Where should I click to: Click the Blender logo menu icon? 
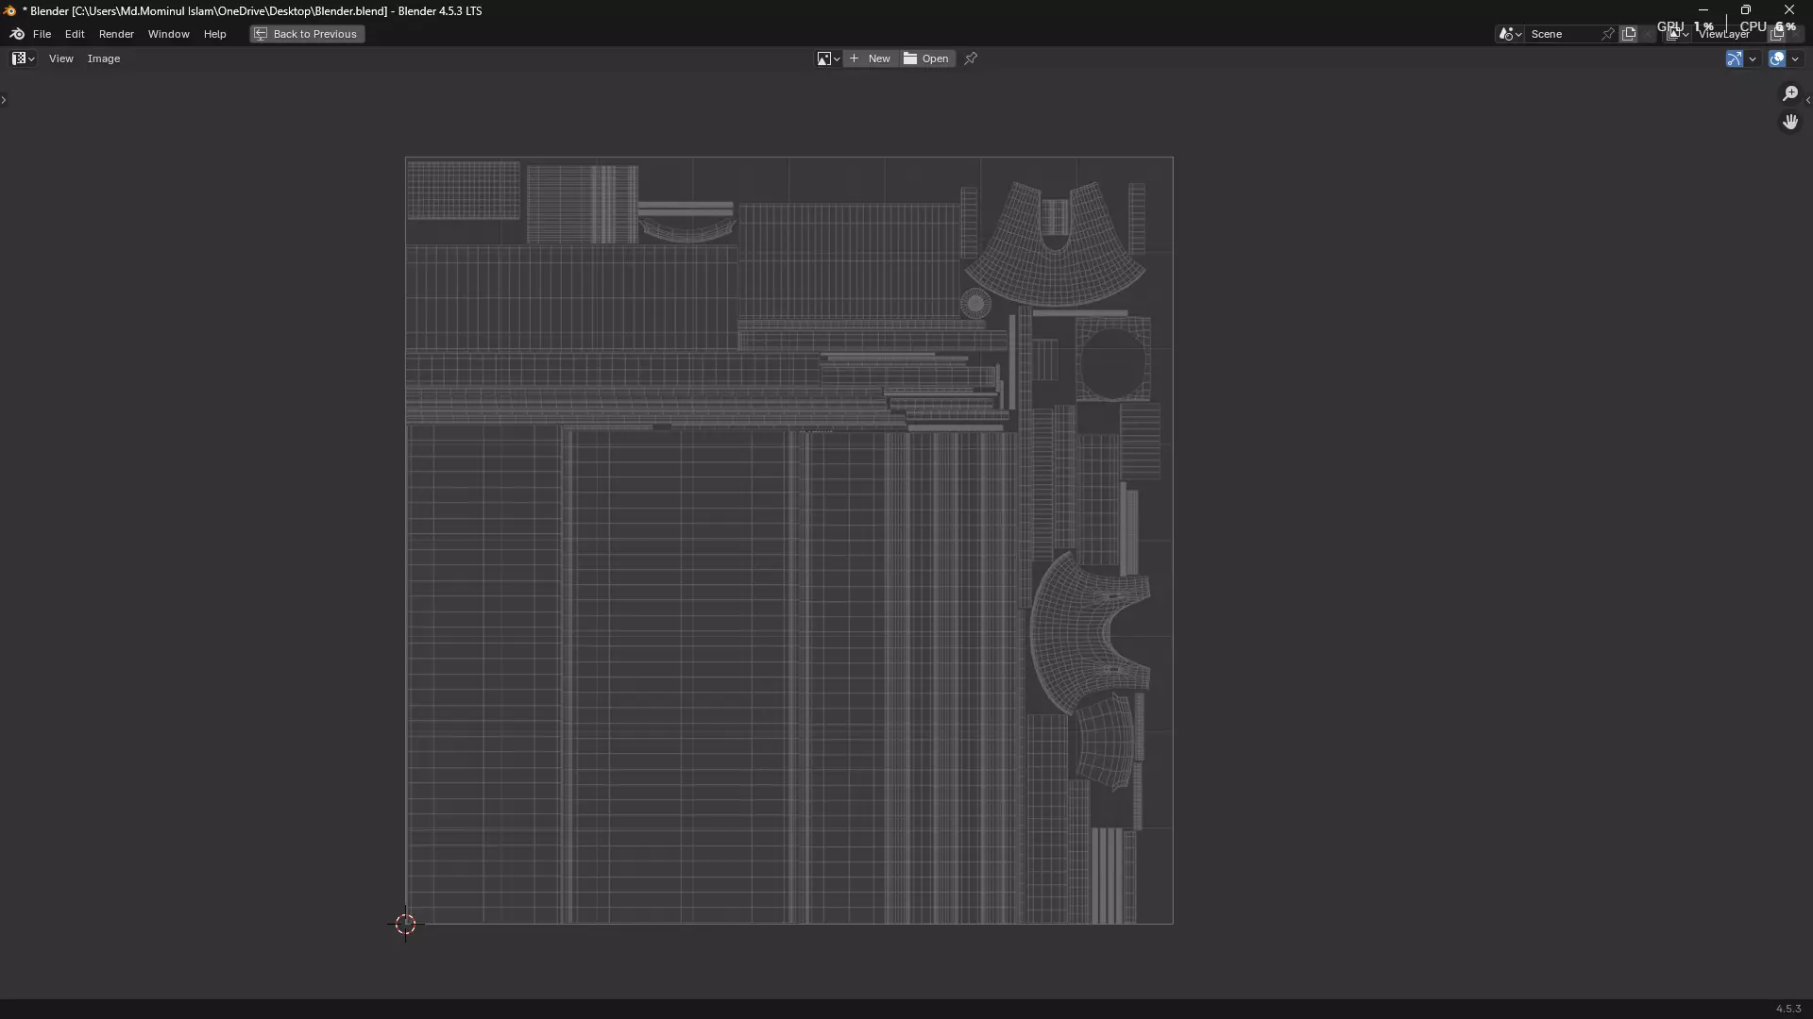click(17, 34)
